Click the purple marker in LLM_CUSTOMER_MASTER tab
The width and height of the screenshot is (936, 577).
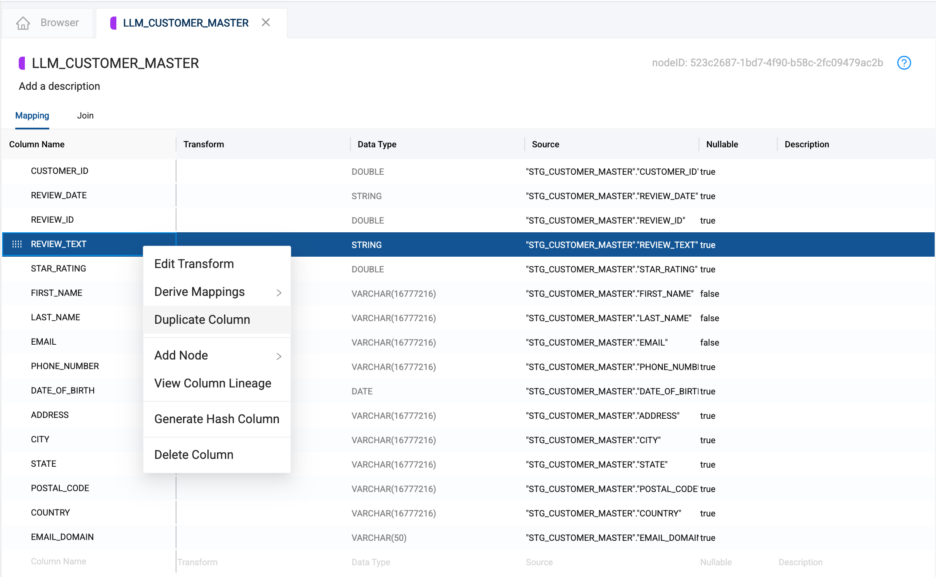113,23
